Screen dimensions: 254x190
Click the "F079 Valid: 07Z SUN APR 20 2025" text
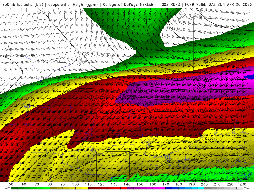pyautogui.click(x=218, y=4)
